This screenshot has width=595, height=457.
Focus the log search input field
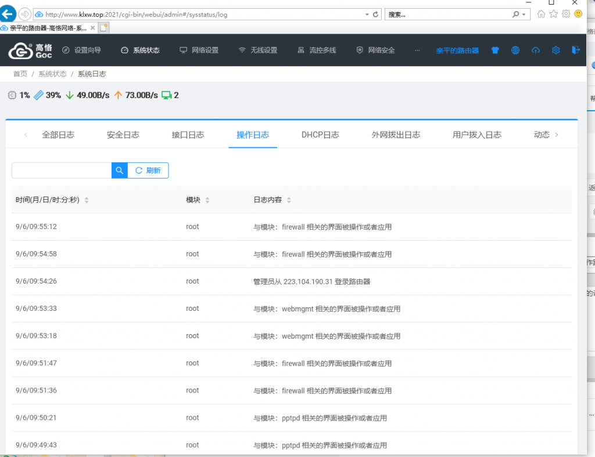(62, 171)
